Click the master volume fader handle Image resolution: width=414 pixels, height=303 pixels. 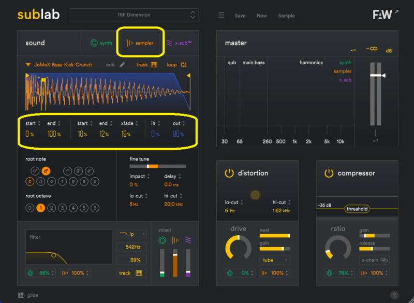coord(376,76)
